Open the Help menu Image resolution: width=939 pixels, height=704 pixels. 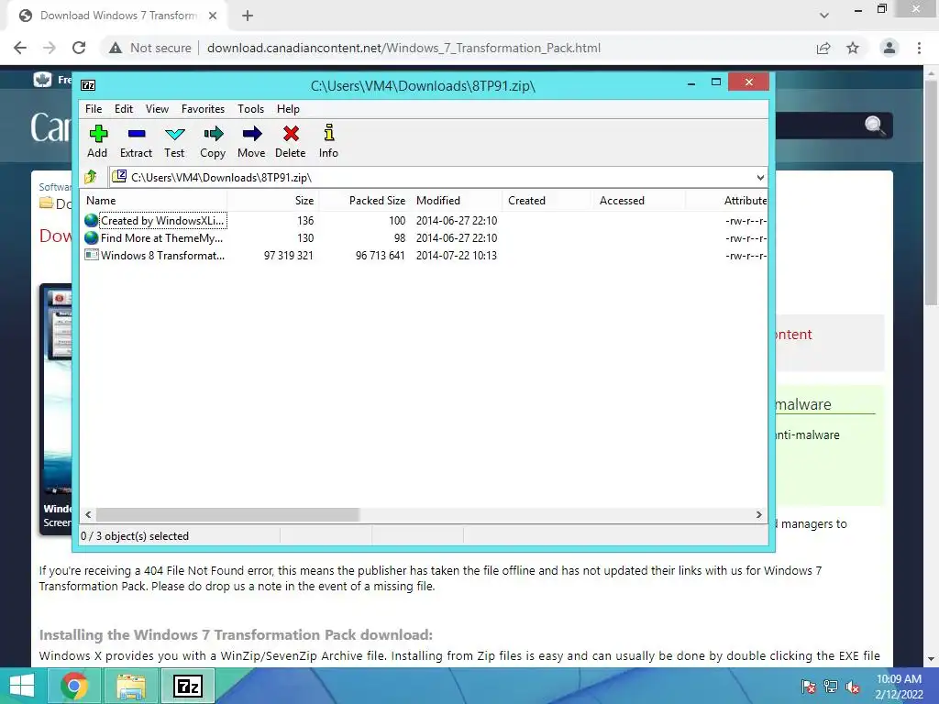(x=288, y=109)
